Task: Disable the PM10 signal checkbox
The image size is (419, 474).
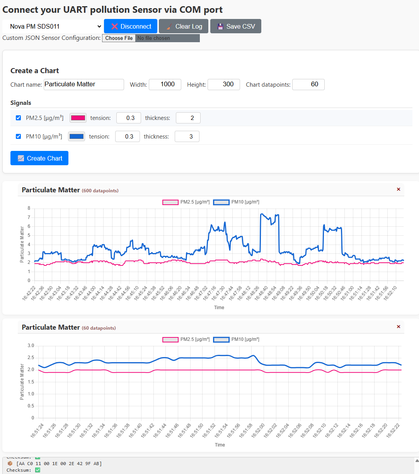Action: [18, 136]
